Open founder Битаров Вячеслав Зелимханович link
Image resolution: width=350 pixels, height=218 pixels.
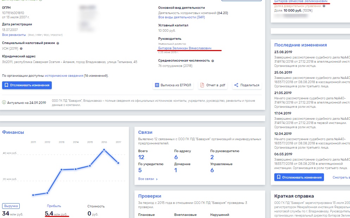tap(301, 1)
